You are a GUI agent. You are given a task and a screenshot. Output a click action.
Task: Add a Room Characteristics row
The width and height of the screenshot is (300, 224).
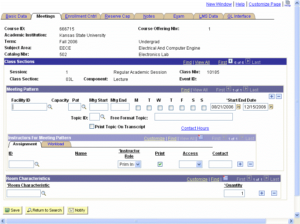coord(262,193)
